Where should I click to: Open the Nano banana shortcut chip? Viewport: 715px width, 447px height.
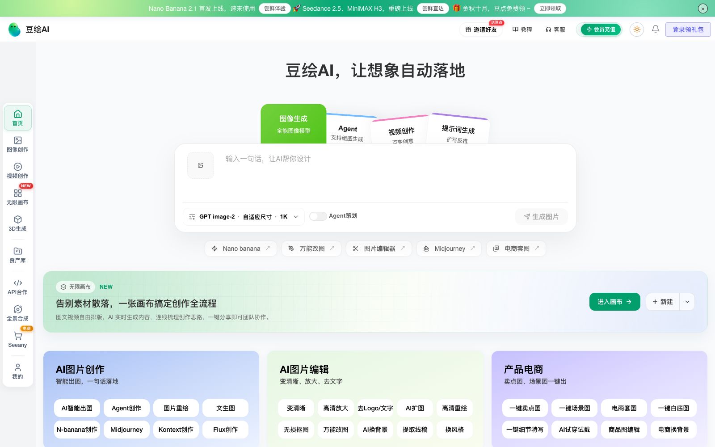click(x=241, y=249)
